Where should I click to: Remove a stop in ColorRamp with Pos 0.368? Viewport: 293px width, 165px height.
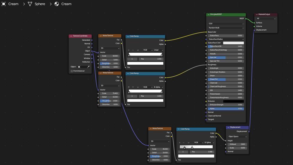pos(184,143)
